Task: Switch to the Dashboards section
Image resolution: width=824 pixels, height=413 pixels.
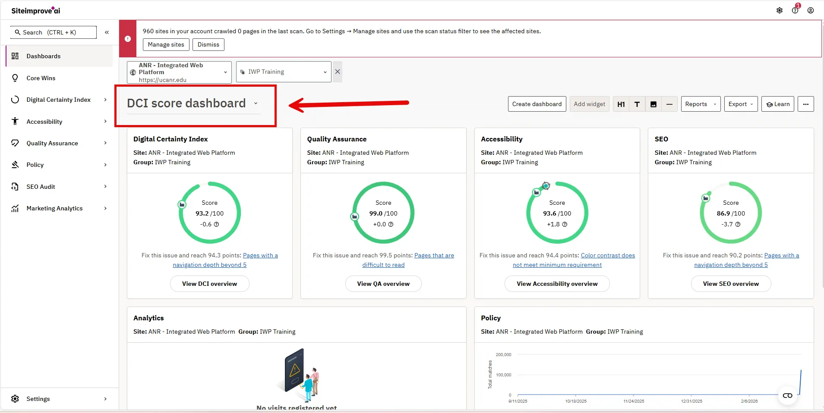Action: 44,56
